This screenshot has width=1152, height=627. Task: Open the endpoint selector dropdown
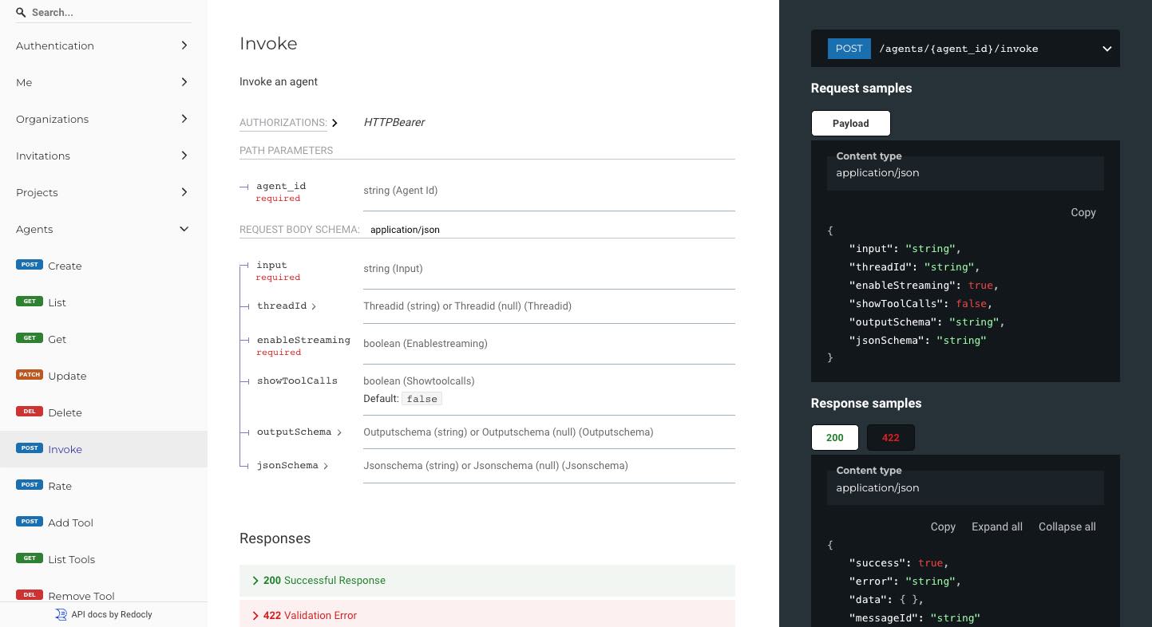[1106, 48]
